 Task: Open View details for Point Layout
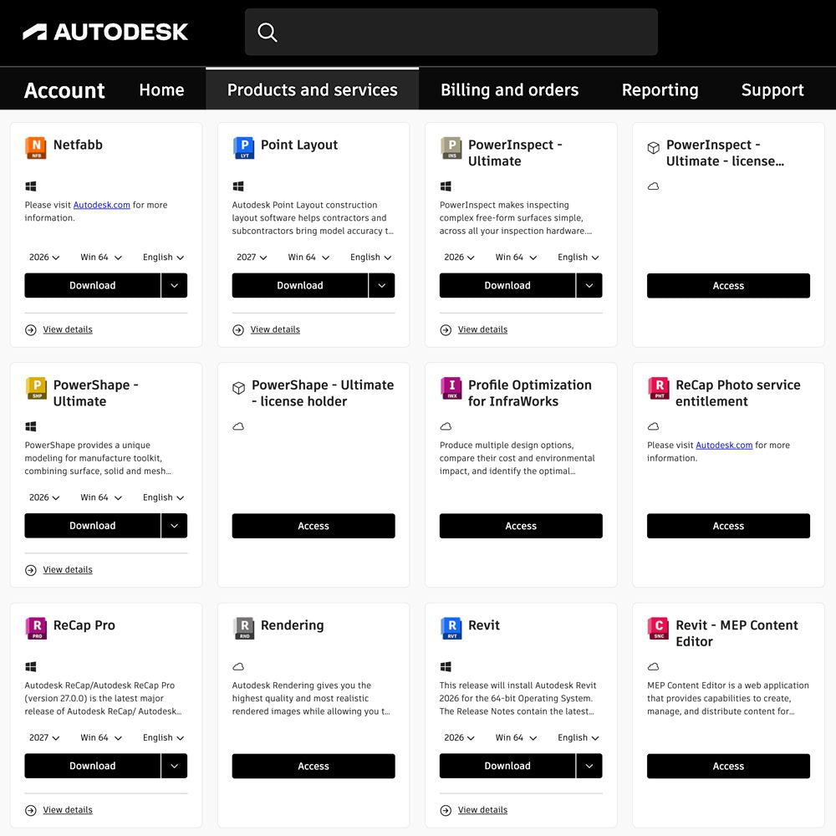tap(275, 329)
